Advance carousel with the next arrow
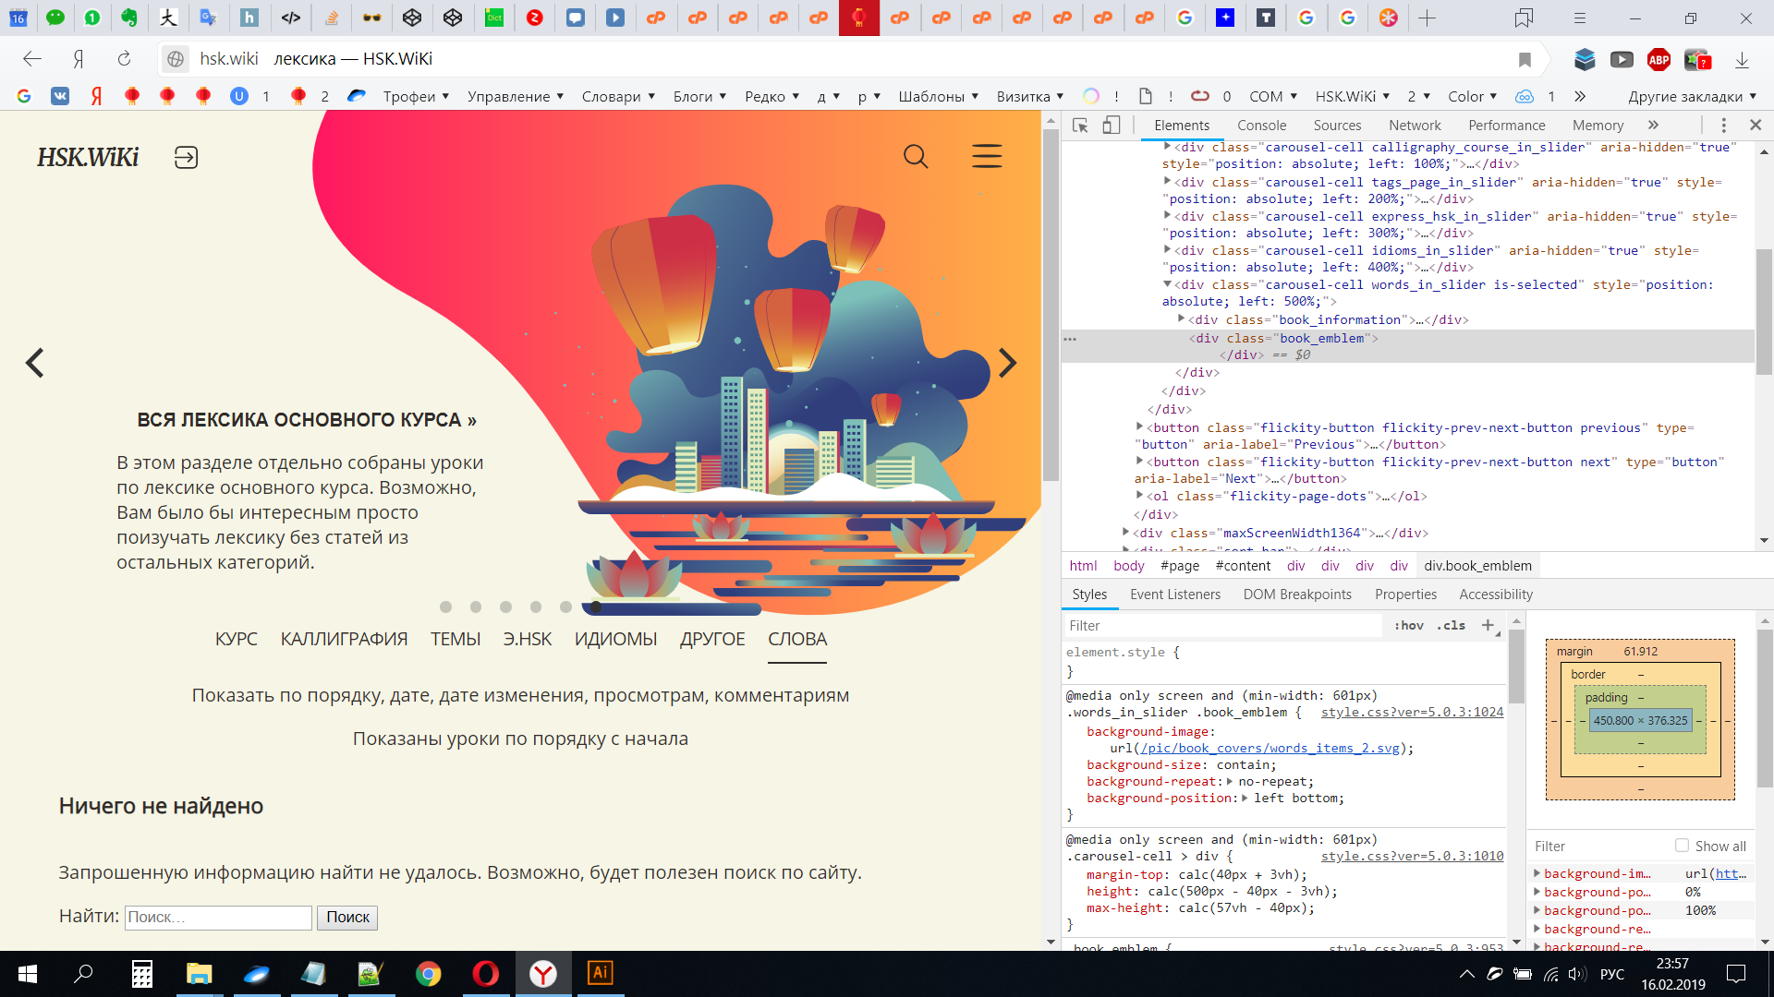The image size is (1774, 997). click(1007, 363)
